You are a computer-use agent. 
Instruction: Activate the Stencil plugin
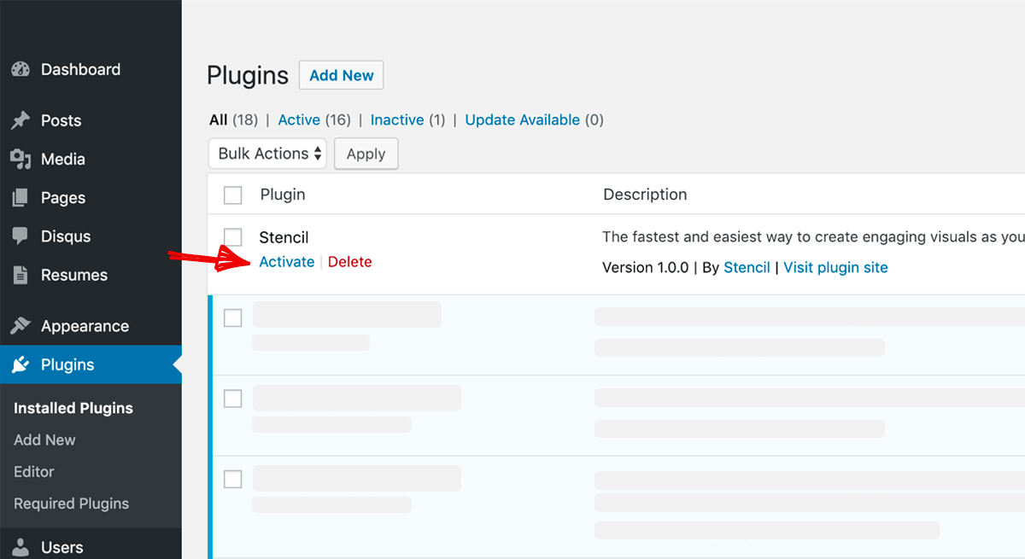(x=287, y=262)
